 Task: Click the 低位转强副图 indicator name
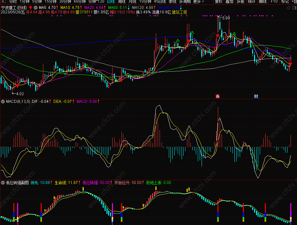(17, 183)
